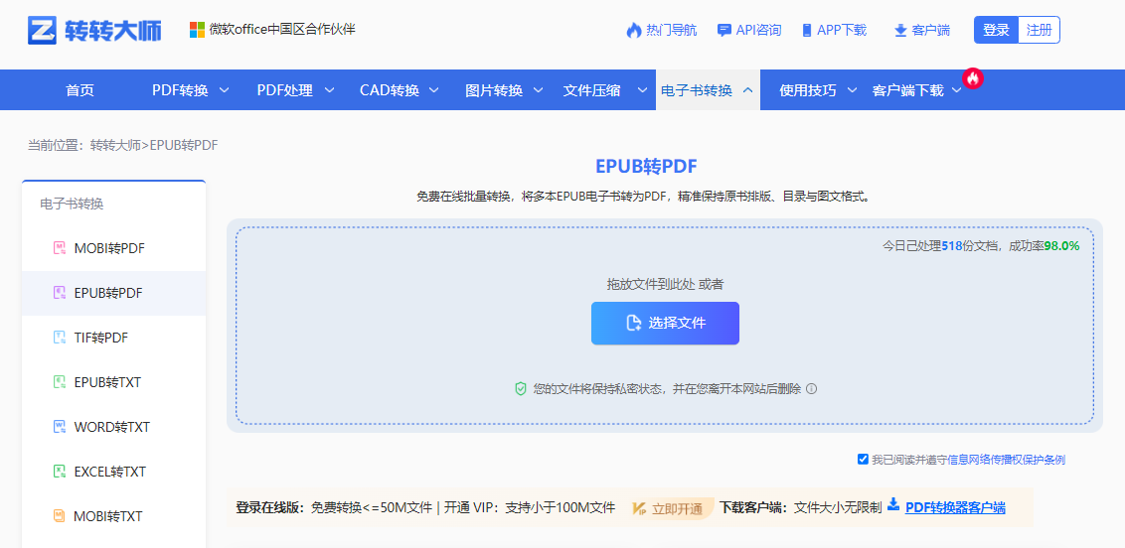
Task: Select EPUB转TXT in the sidebar
Action: [x=114, y=382]
